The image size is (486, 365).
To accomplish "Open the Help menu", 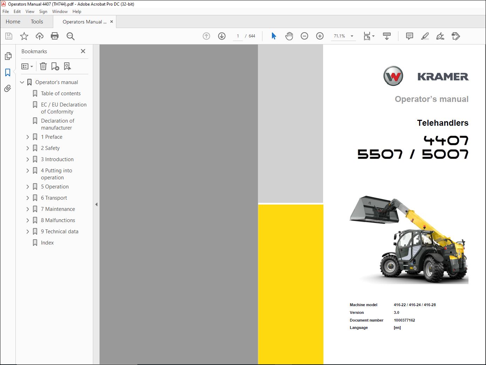I will coord(77,12).
